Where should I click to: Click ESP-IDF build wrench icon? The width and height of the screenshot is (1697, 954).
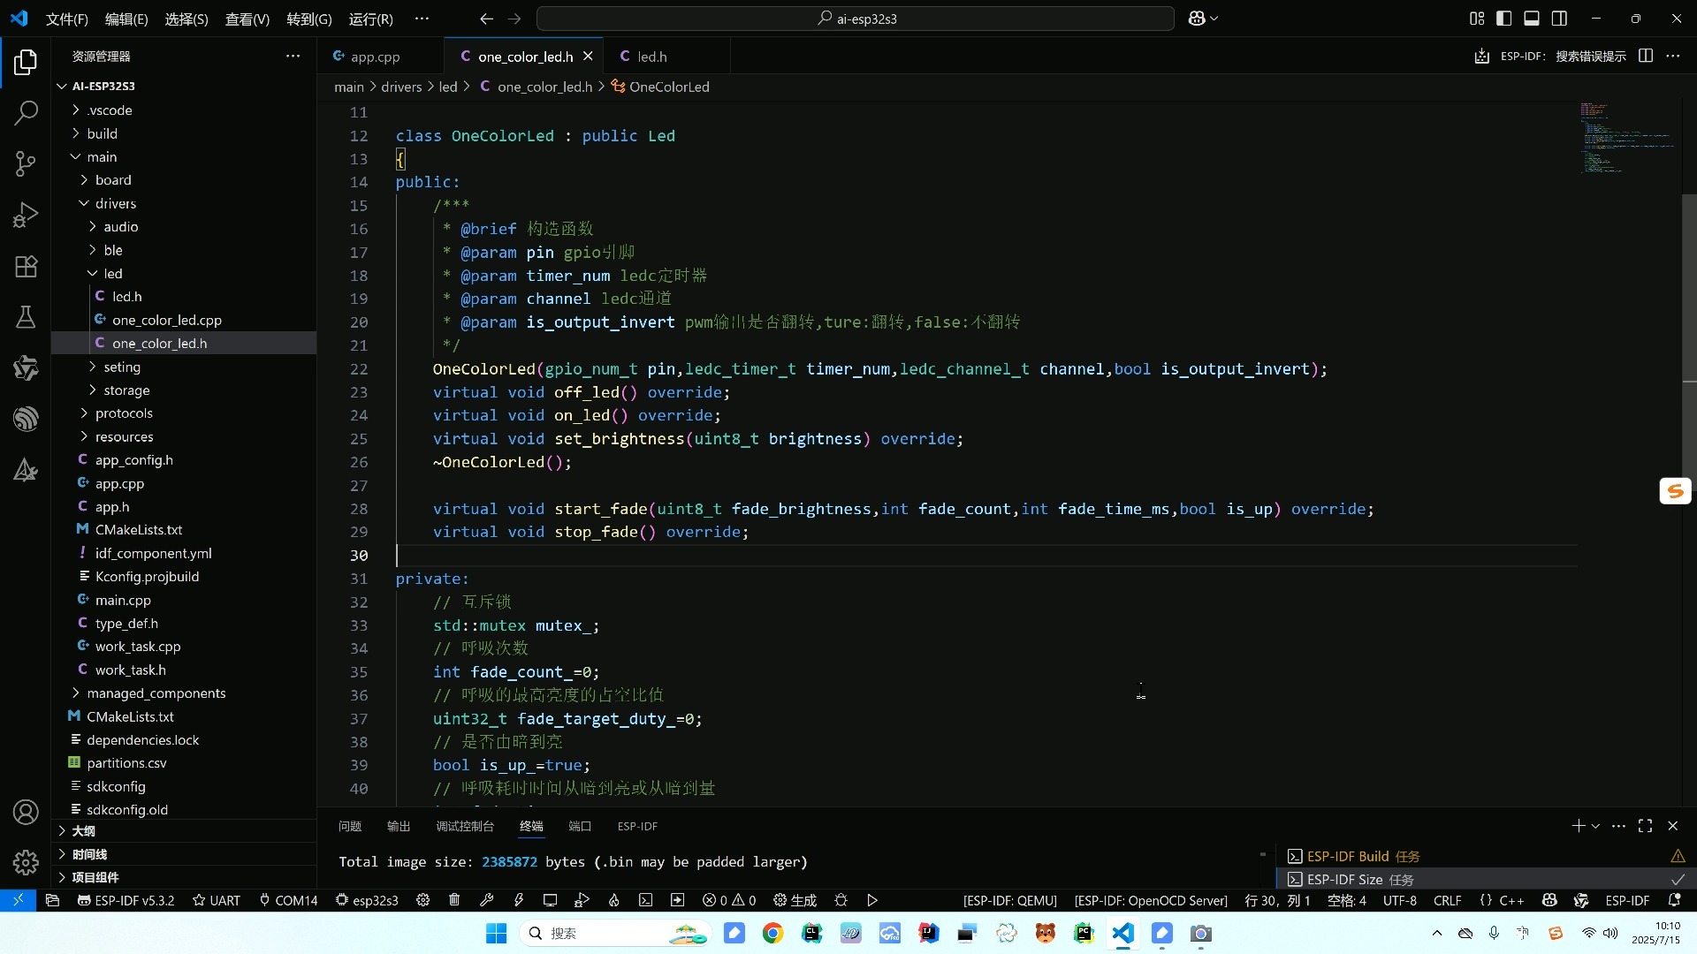(x=486, y=900)
